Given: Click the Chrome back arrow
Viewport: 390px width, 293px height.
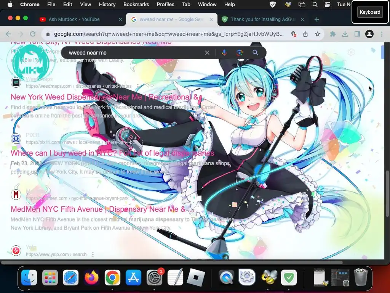Looking at the screenshot, I should [x=8, y=34].
